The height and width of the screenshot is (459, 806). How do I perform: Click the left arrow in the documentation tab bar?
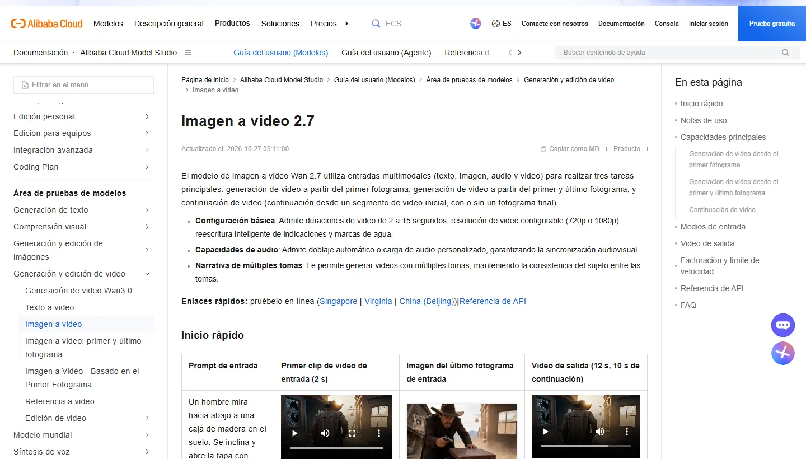[x=510, y=53]
